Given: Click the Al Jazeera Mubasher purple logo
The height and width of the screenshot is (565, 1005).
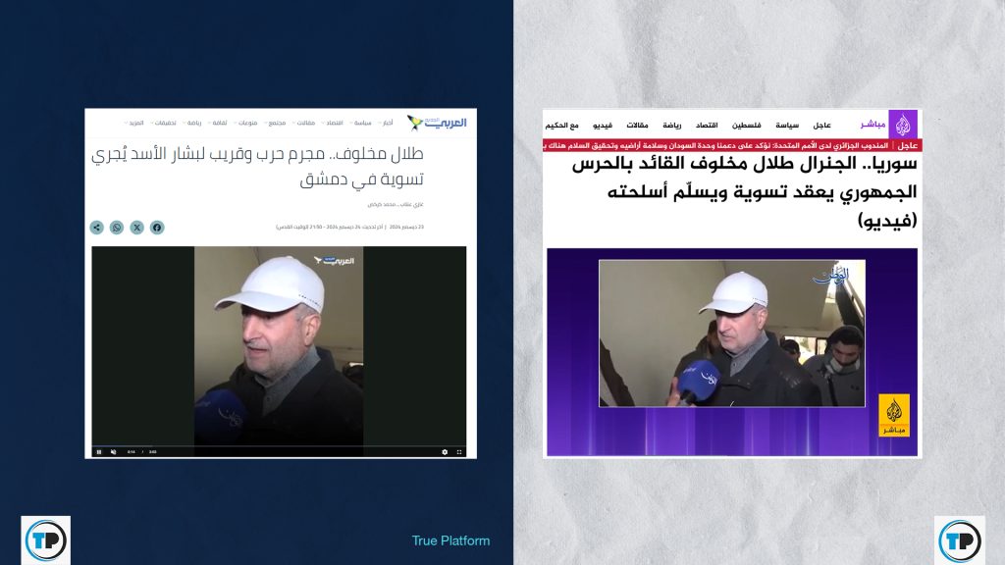Looking at the screenshot, I should click(x=903, y=124).
